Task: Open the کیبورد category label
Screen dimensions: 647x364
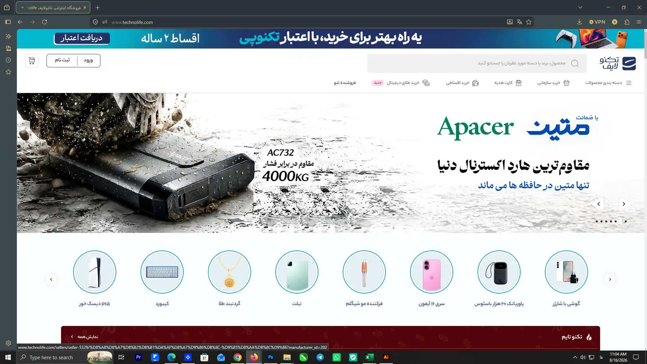Action: point(162,304)
